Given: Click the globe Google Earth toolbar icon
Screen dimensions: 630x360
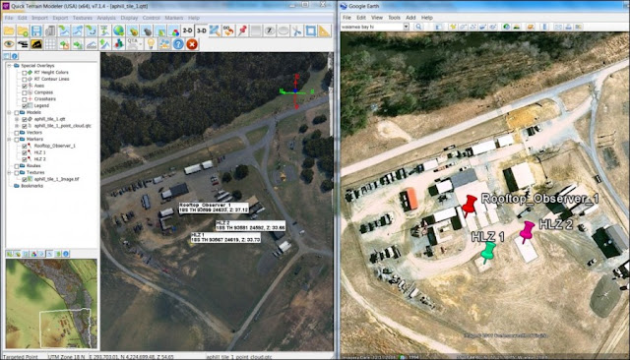Looking at the screenshot, I should [118, 30].
